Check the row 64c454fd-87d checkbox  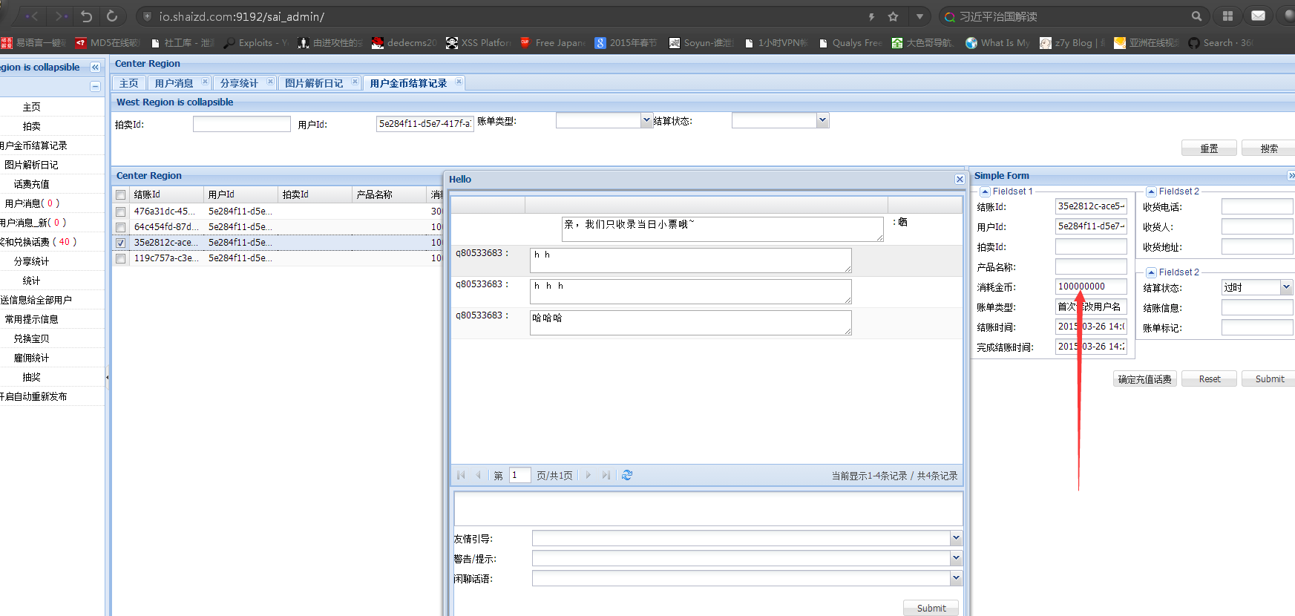(x=121, y=227)
